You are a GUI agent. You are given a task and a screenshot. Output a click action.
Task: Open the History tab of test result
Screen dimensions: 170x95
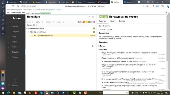113,21
